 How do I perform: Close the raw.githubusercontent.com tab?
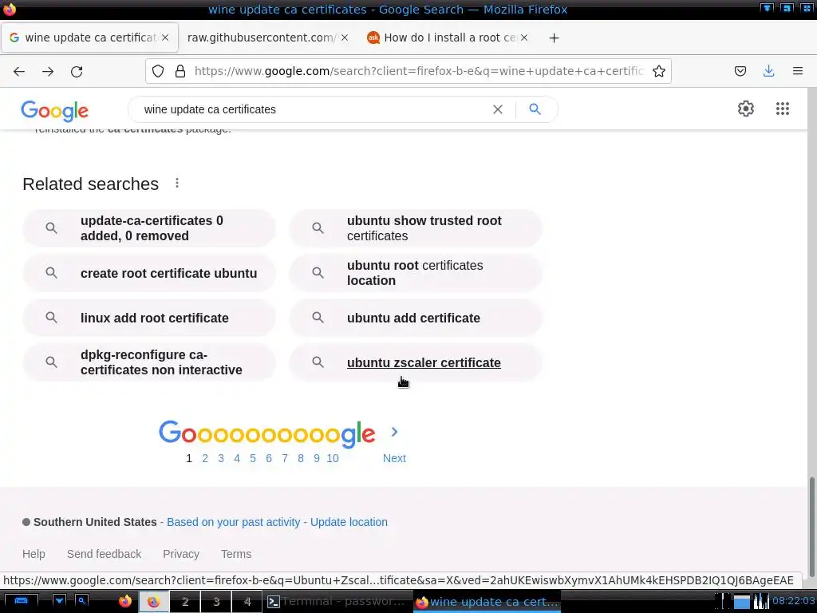pos(345,38)
